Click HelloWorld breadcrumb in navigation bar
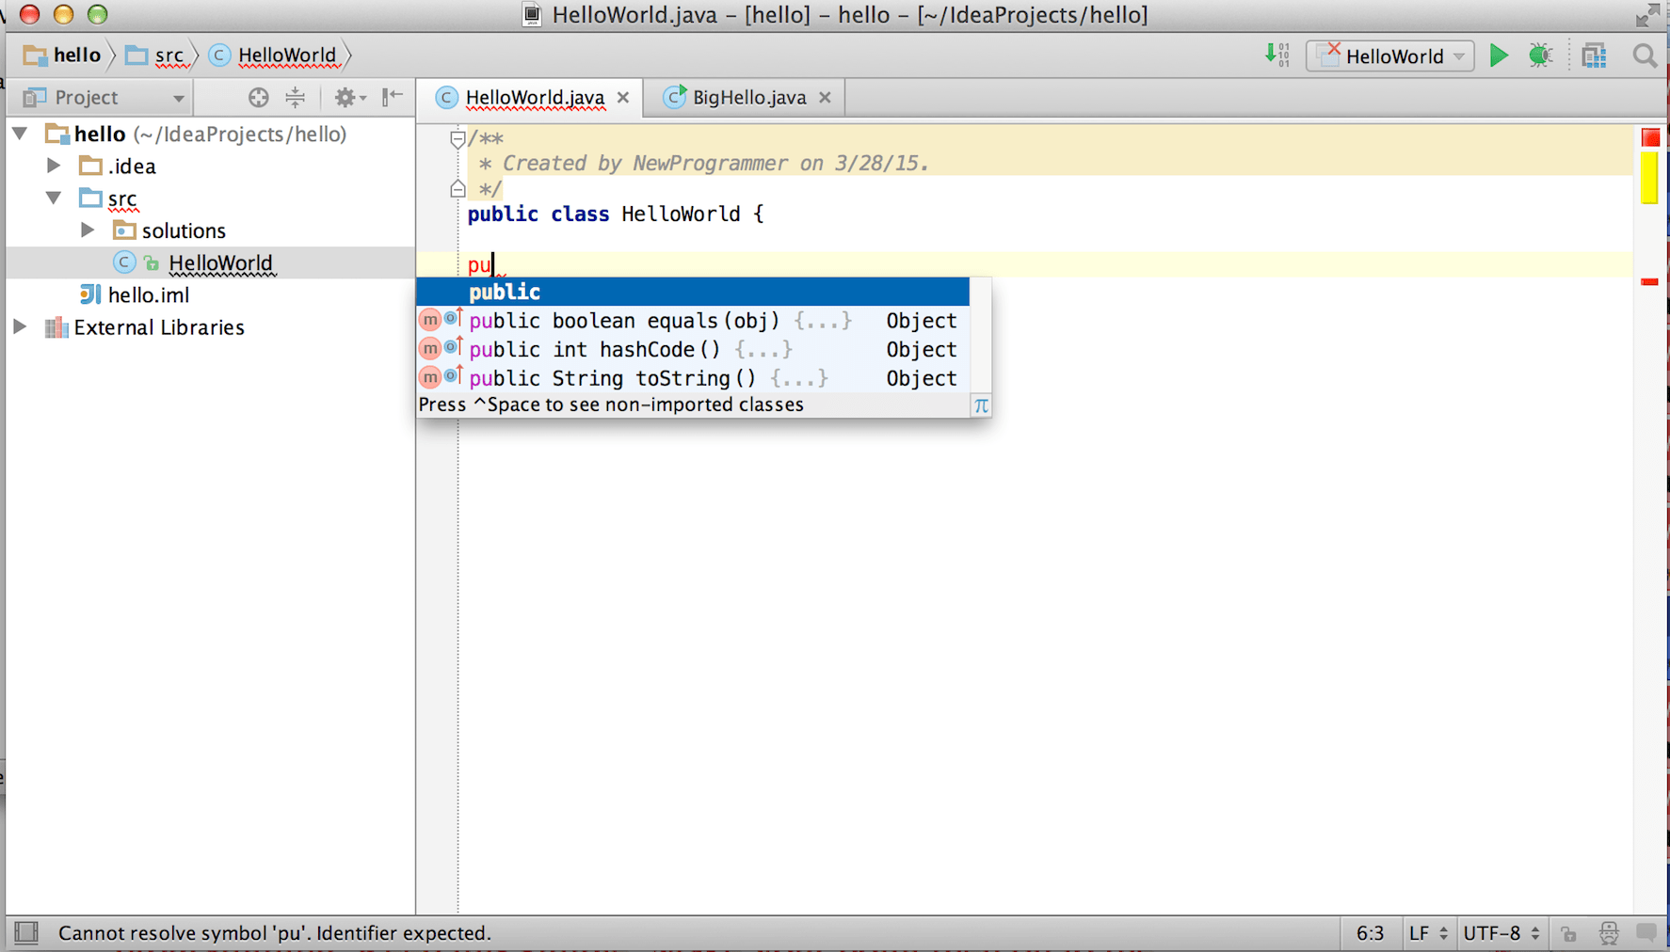Screen dimensions: 1670x952 tap(273, 56)
